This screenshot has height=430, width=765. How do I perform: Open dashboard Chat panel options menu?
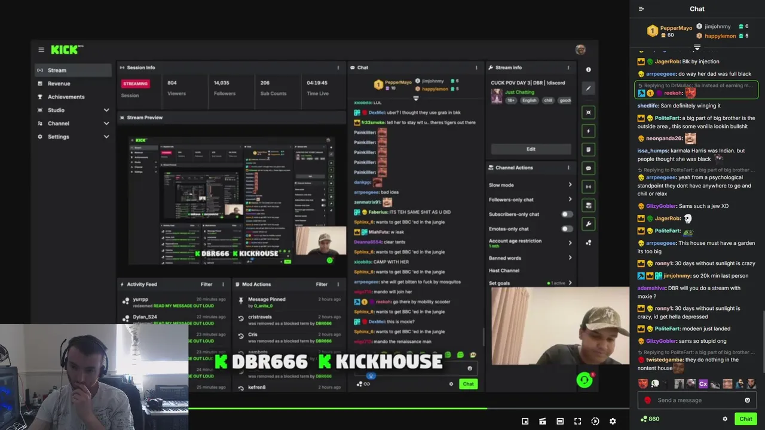point(476,67)
